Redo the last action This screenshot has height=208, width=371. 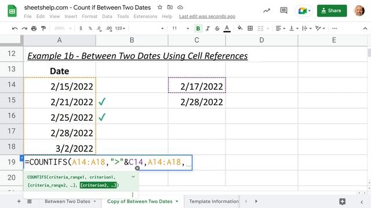click(24, 28)
